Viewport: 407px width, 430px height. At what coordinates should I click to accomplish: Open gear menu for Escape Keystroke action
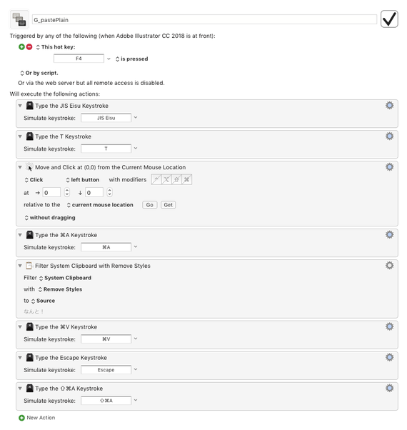tap(389, 357)
